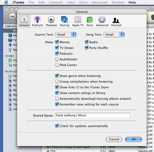Uncheck the Movies checkbox
154x152 pixels.
point(57,42)
